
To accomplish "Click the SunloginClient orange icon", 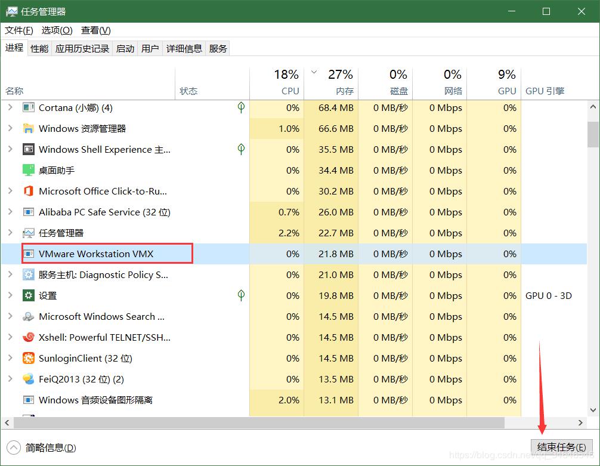I will (28, 359).
